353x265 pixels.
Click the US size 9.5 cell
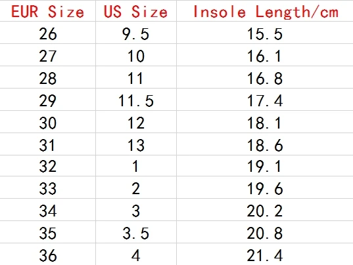tap(136, 33)
